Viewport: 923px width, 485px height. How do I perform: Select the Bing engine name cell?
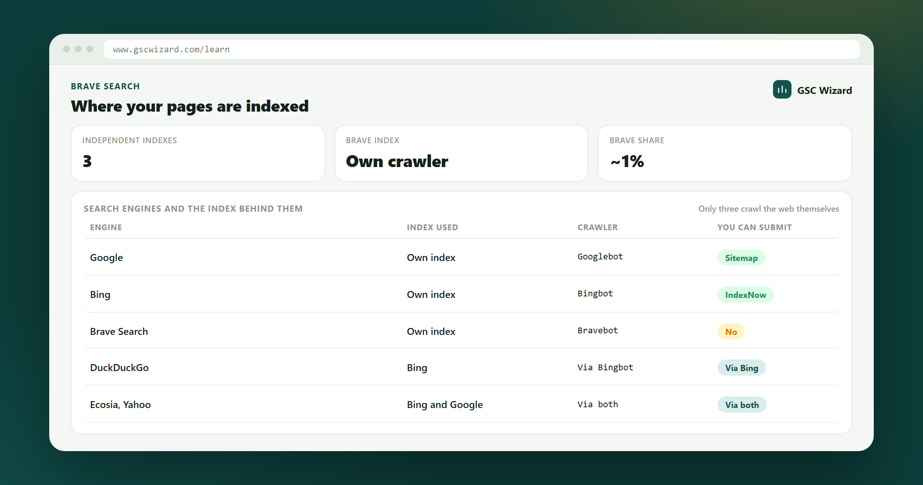(100, 294)
